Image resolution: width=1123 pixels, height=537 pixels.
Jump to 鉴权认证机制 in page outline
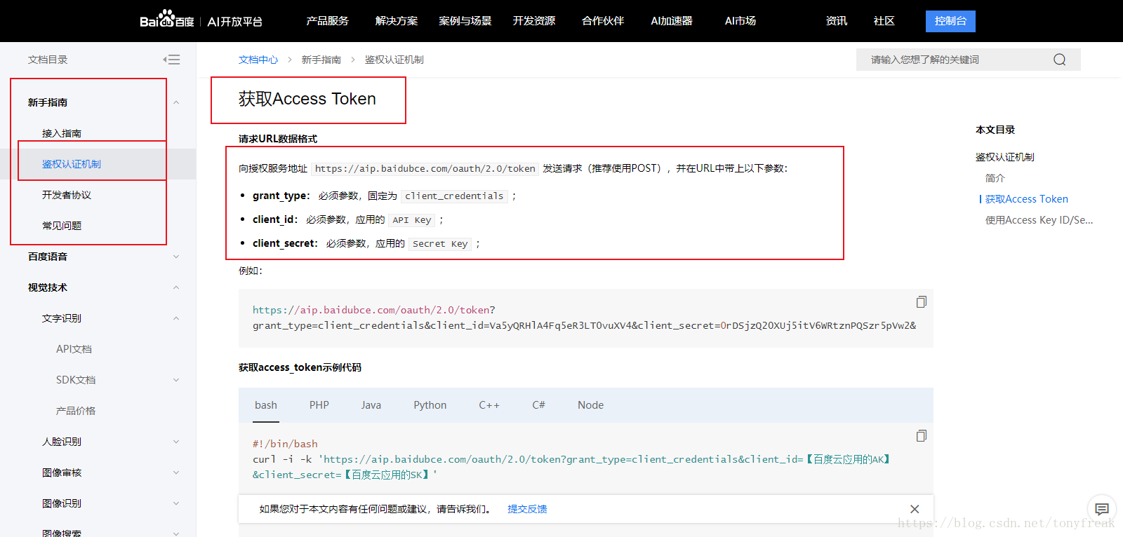[1005, 157]
